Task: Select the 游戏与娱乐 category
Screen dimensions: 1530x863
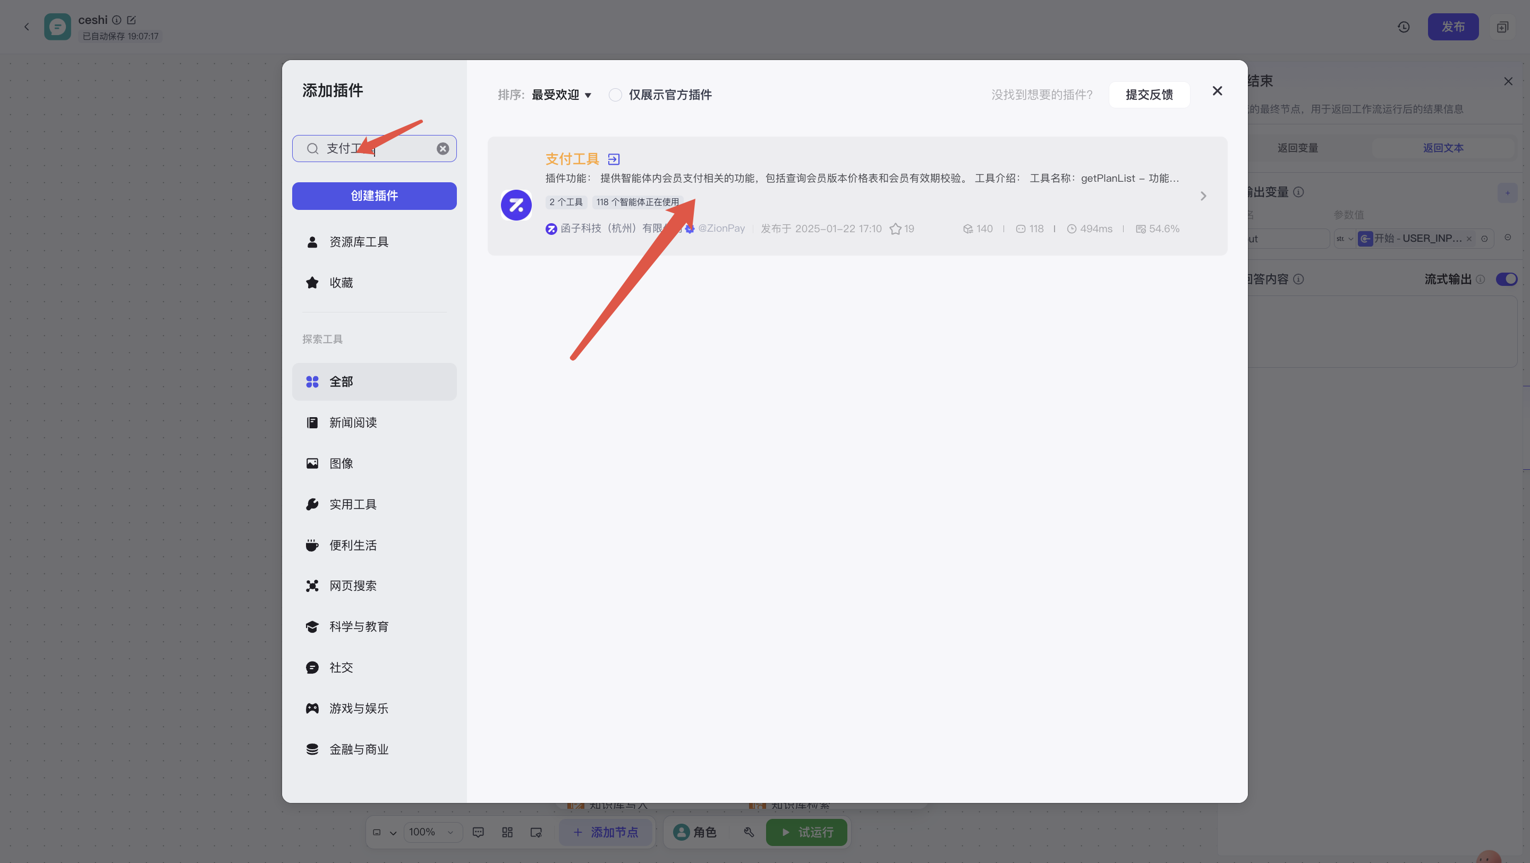Action: tap(374, 708)
